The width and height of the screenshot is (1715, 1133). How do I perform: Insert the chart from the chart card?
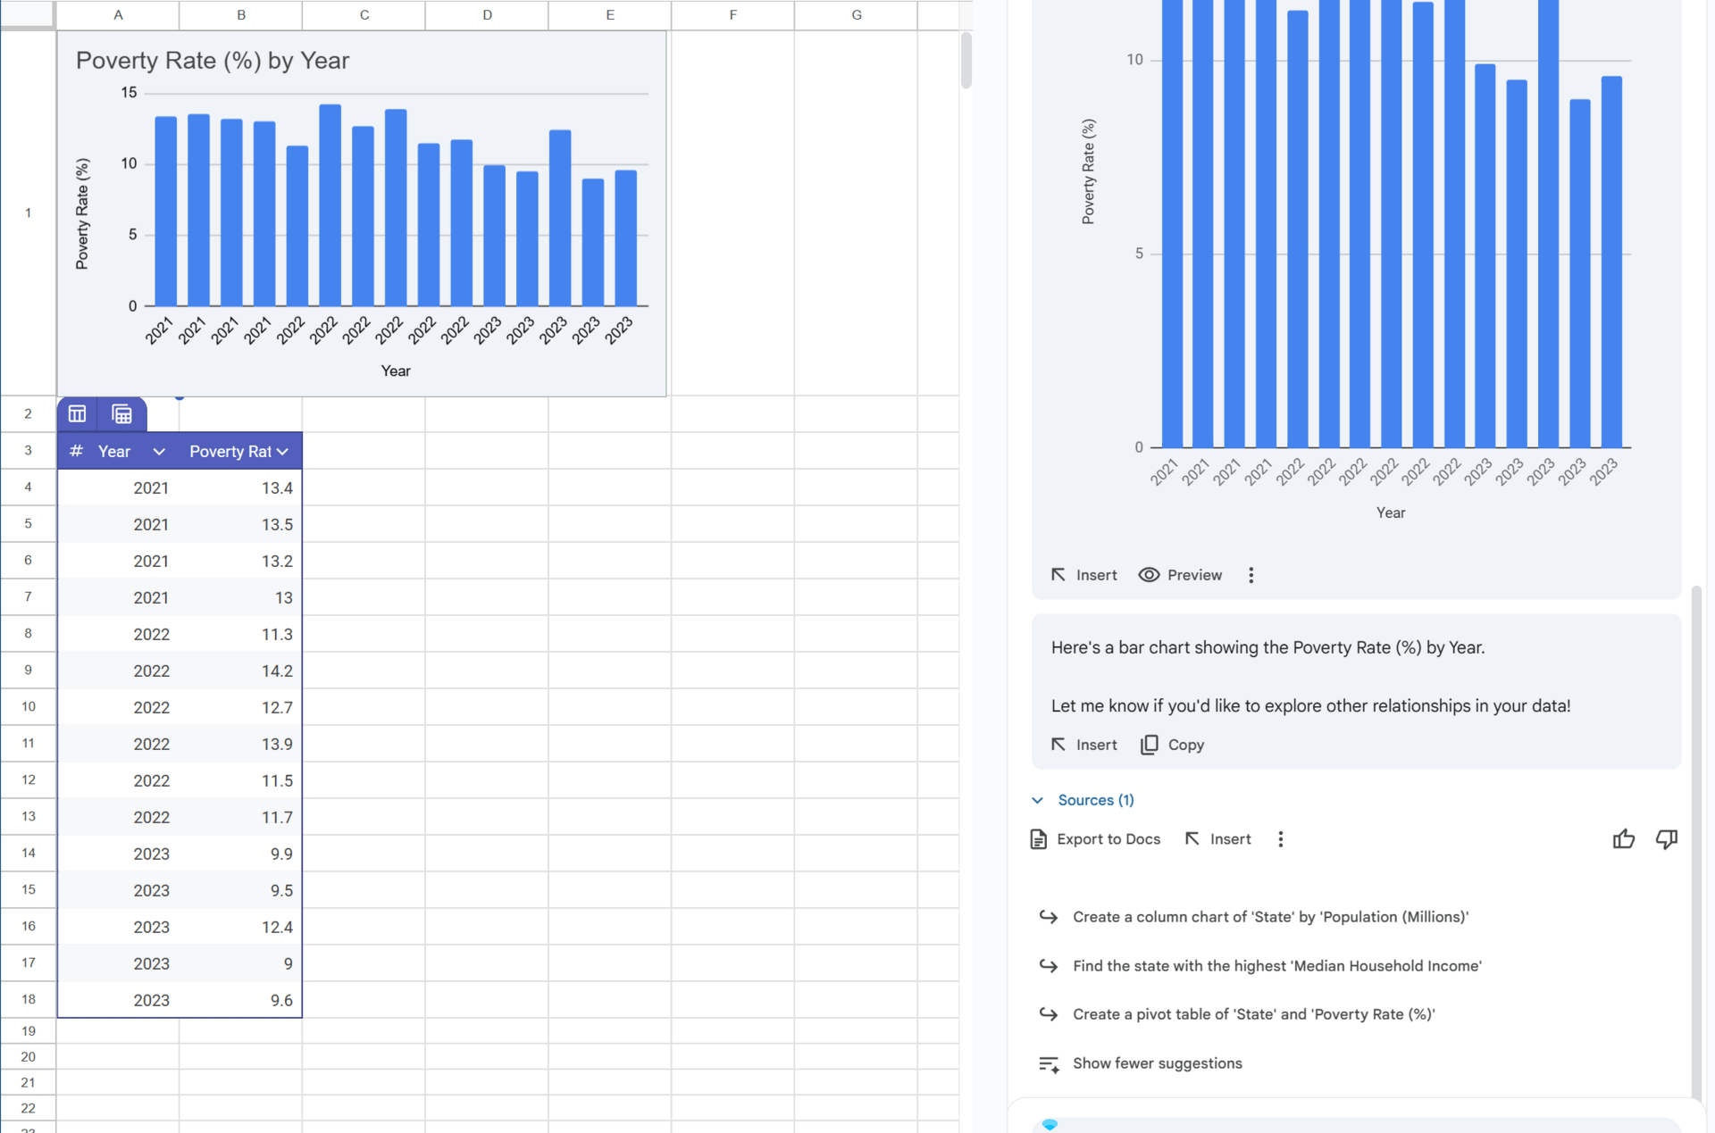[1083, 575]
